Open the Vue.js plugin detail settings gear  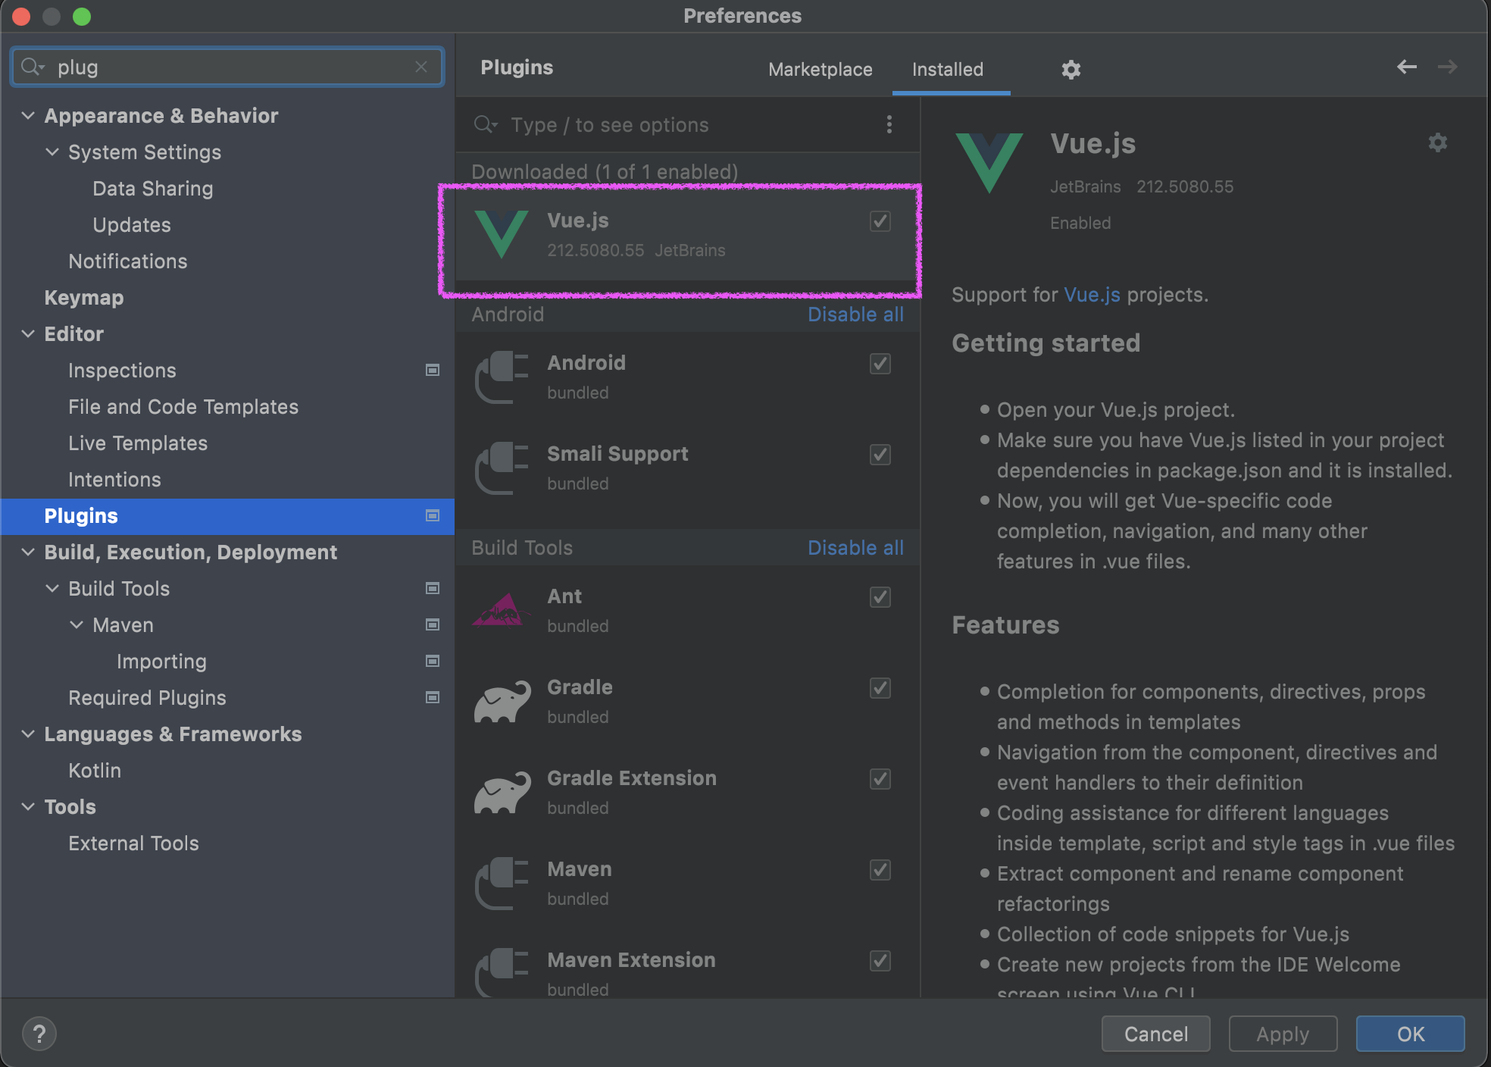click(1437, 142)
